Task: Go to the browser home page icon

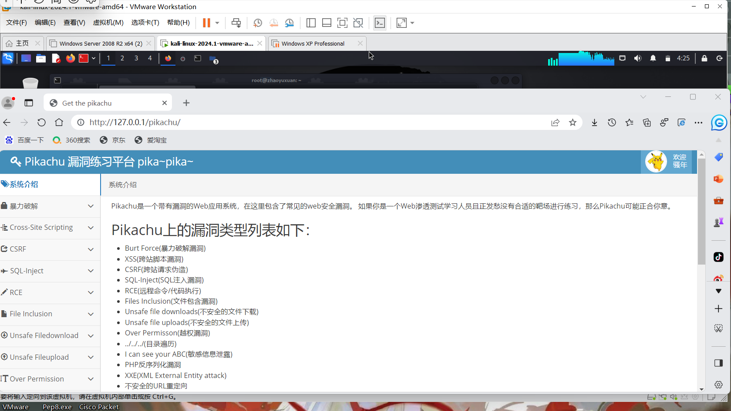Action: pos(59,123)
